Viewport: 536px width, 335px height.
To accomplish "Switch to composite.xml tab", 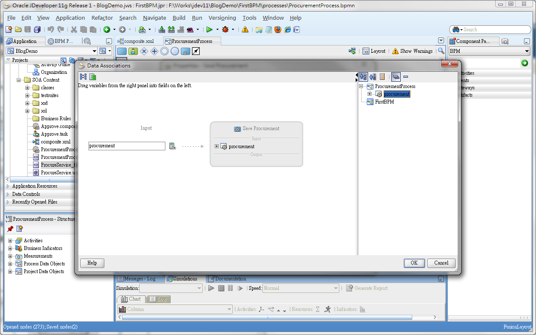I will [138, 41].
